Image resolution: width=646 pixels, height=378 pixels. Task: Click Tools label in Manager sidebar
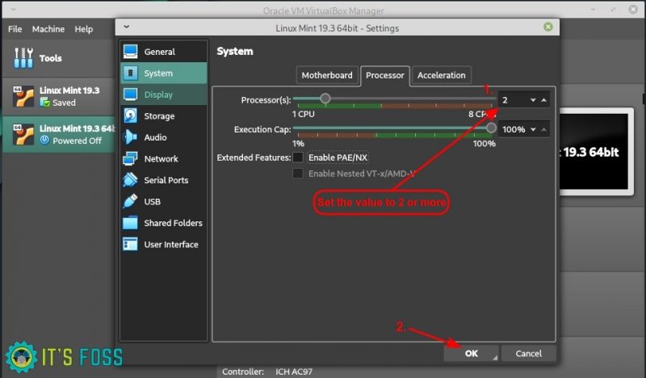tap(51, 58)
